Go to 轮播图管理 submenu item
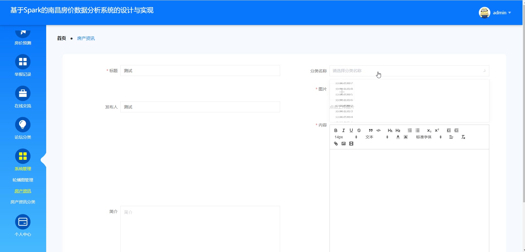The height and width of the screenshot is (252, 525). click(x=23, y=180)
